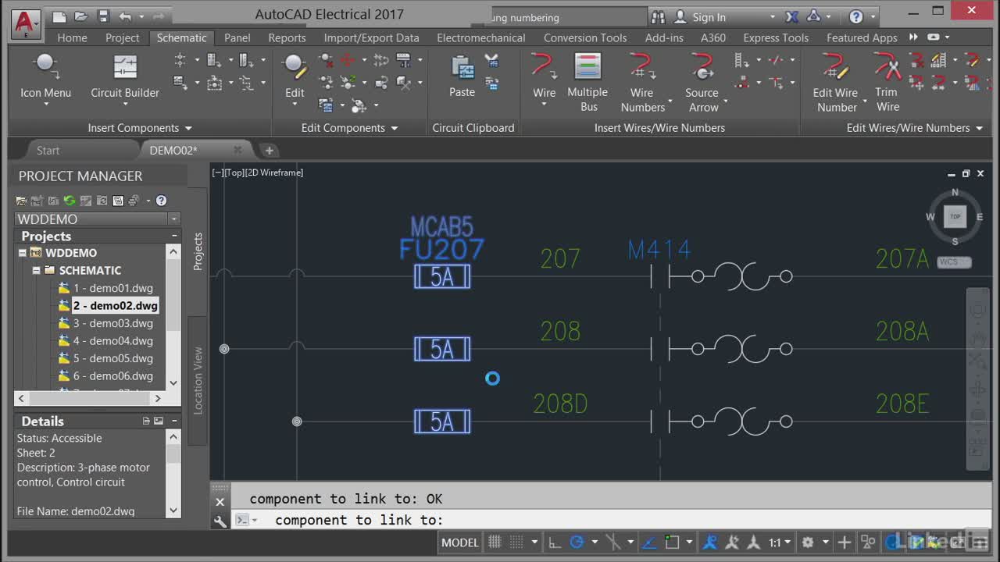The height and width of the screenshot is (562, 1000).
Task: Click the WCS dropdown under the ViewCube
Action: pos(954,262)
